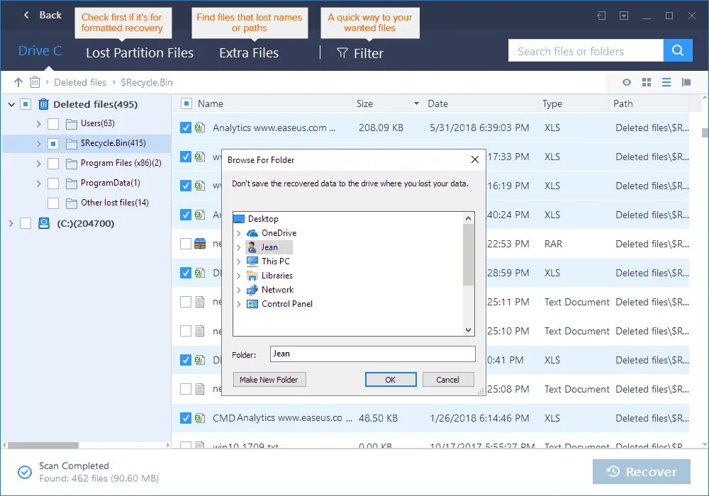Sort by the Date column header
The width and height of the screenshot is (709, 496).
pyautogui.click(x=437, y=103)
